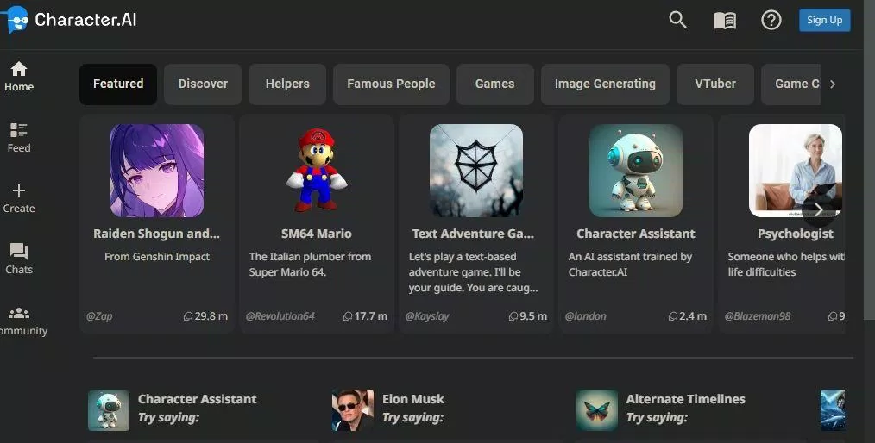
Task: Open Chats from the sidebar
Action: (19, 259)
